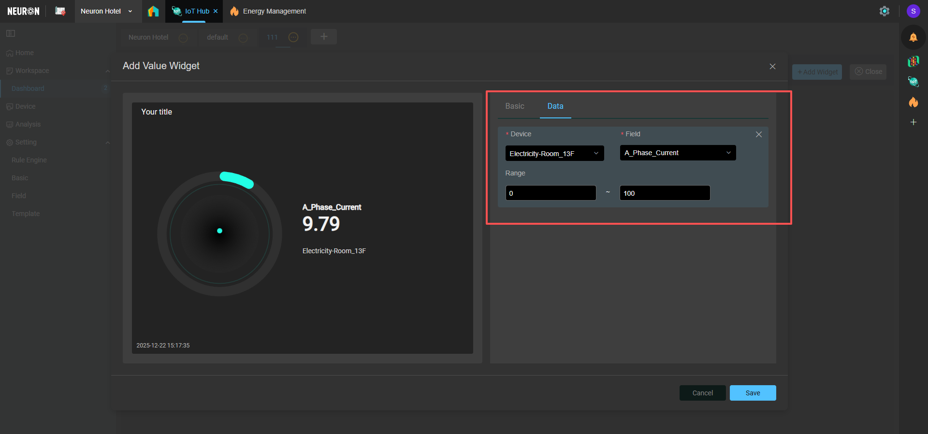The image size is (928, 434).
Task: Collapse the left sidebar panel icon
Action: pyautogui.click(x=11, y=33)
